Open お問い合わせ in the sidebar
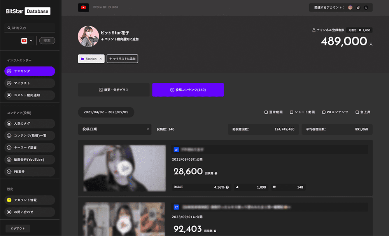The width and height of the screenshot is (389, 236). (x=30, y=212)
